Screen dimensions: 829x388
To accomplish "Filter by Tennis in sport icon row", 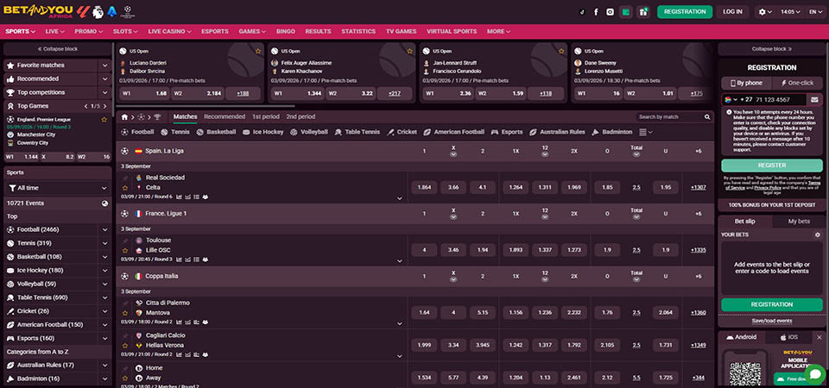I will [175, 132].
